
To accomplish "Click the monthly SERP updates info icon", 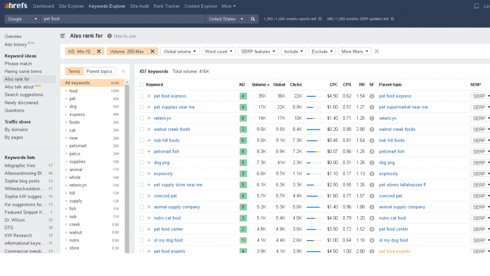I will [392, 19].
